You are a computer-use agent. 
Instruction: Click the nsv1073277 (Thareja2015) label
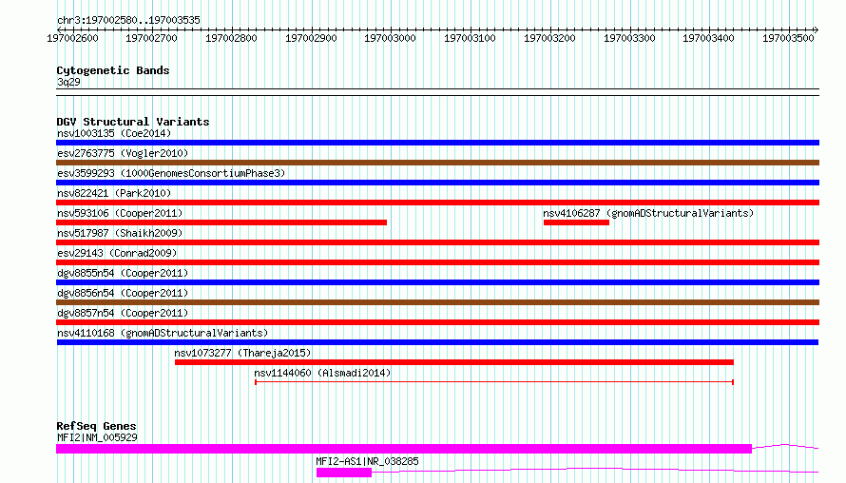point(242,353)
